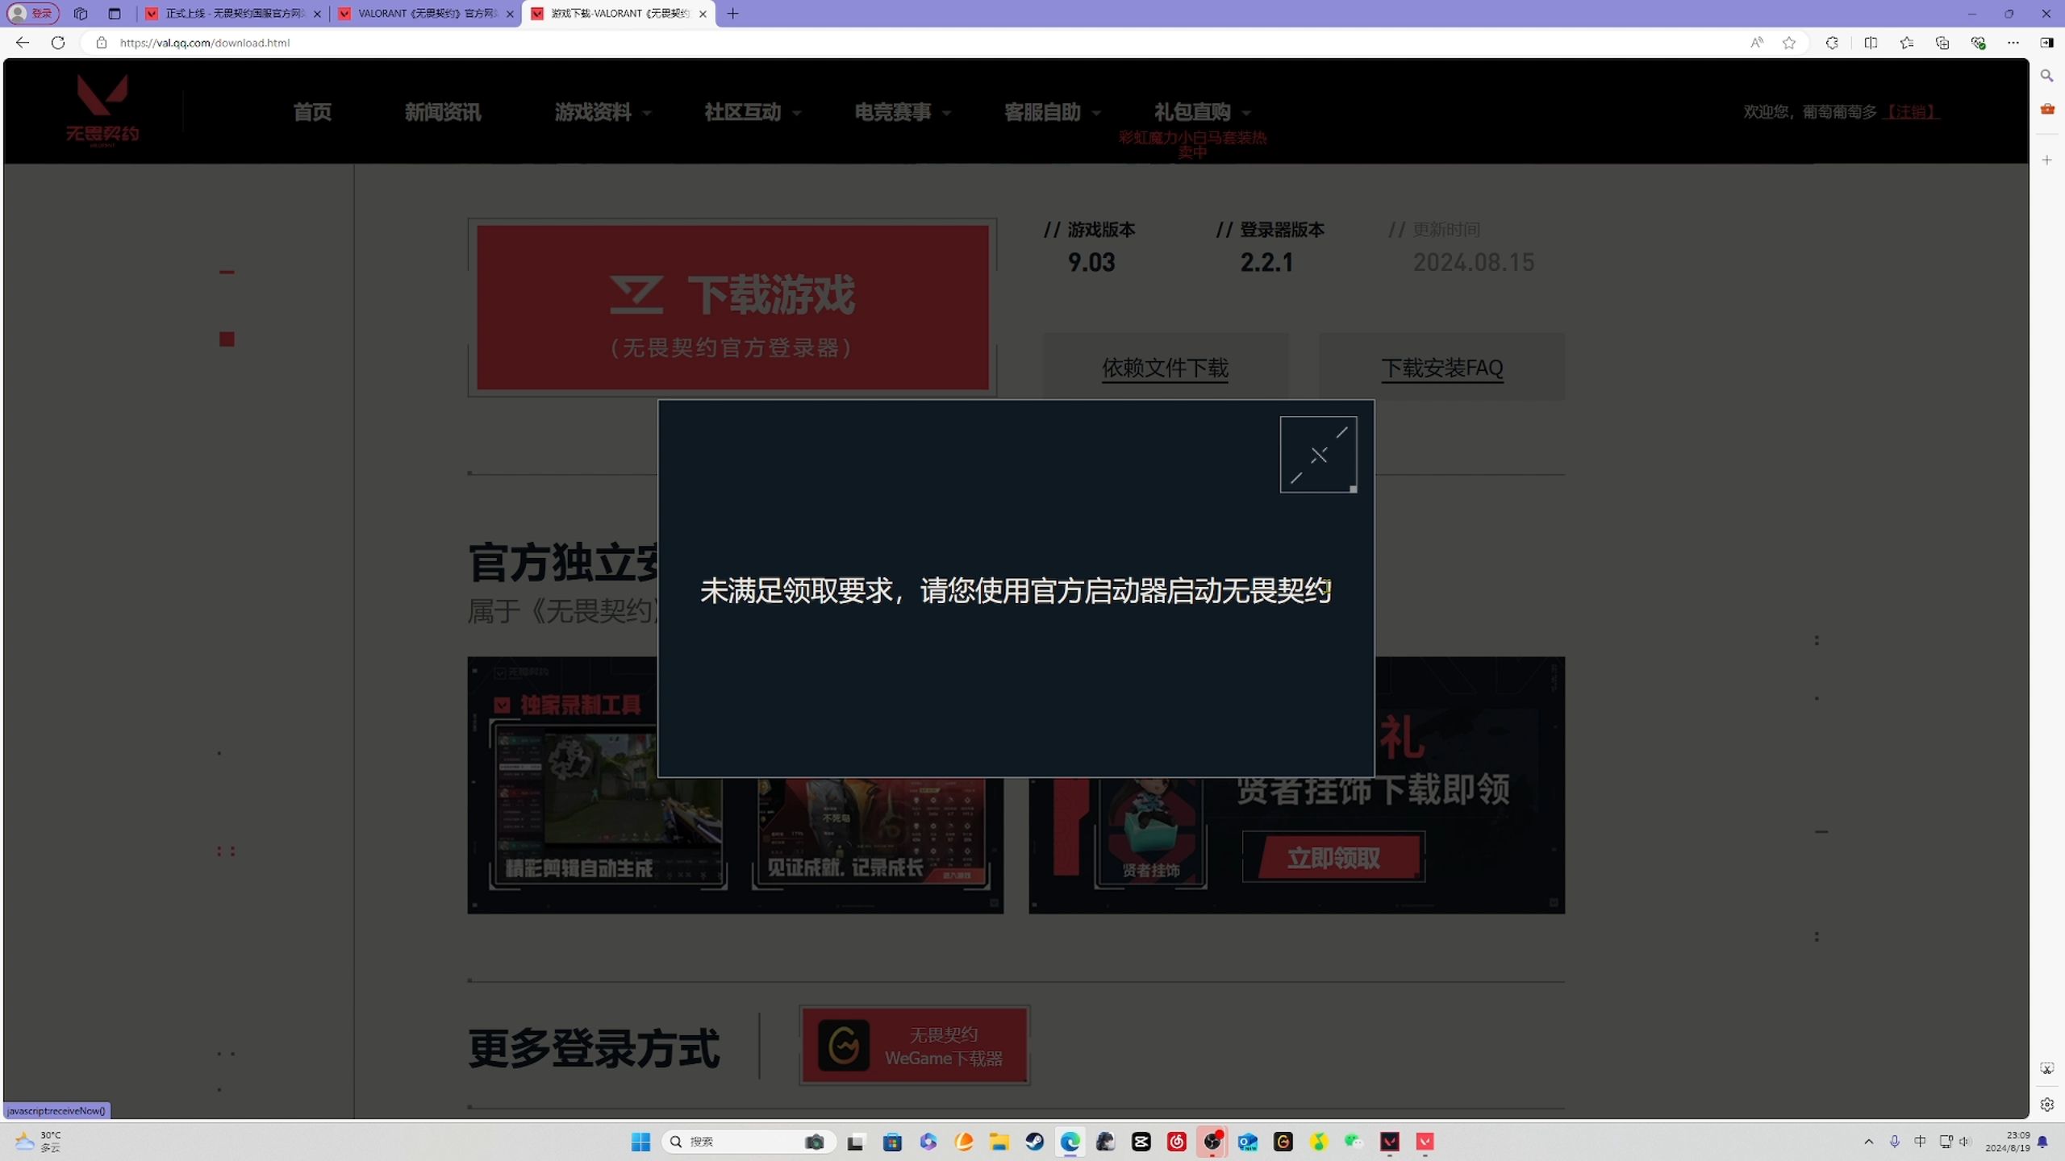
Task: Open a new browser tab
Action: 732,14
